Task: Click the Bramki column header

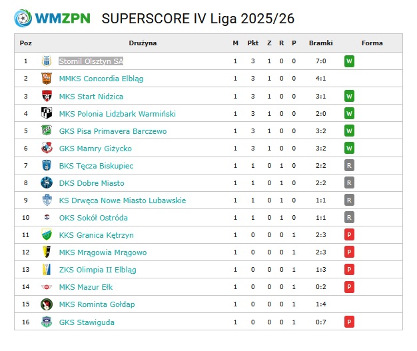Action: coord(320,43)
